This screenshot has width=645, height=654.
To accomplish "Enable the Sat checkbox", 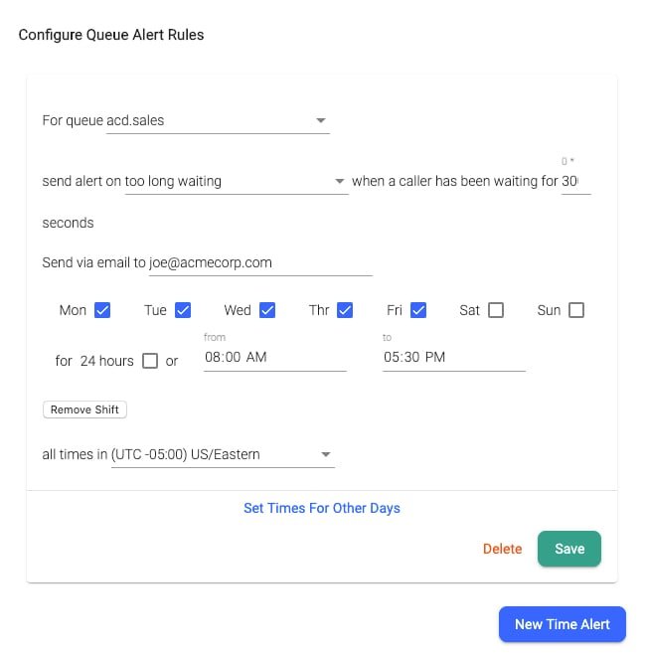I will pos(496,310).
